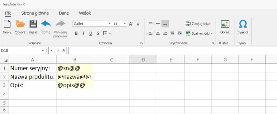Toggle bold formatting
This screenshot has height=114, width=277.
pyautogui.click(x=76, y=33)
